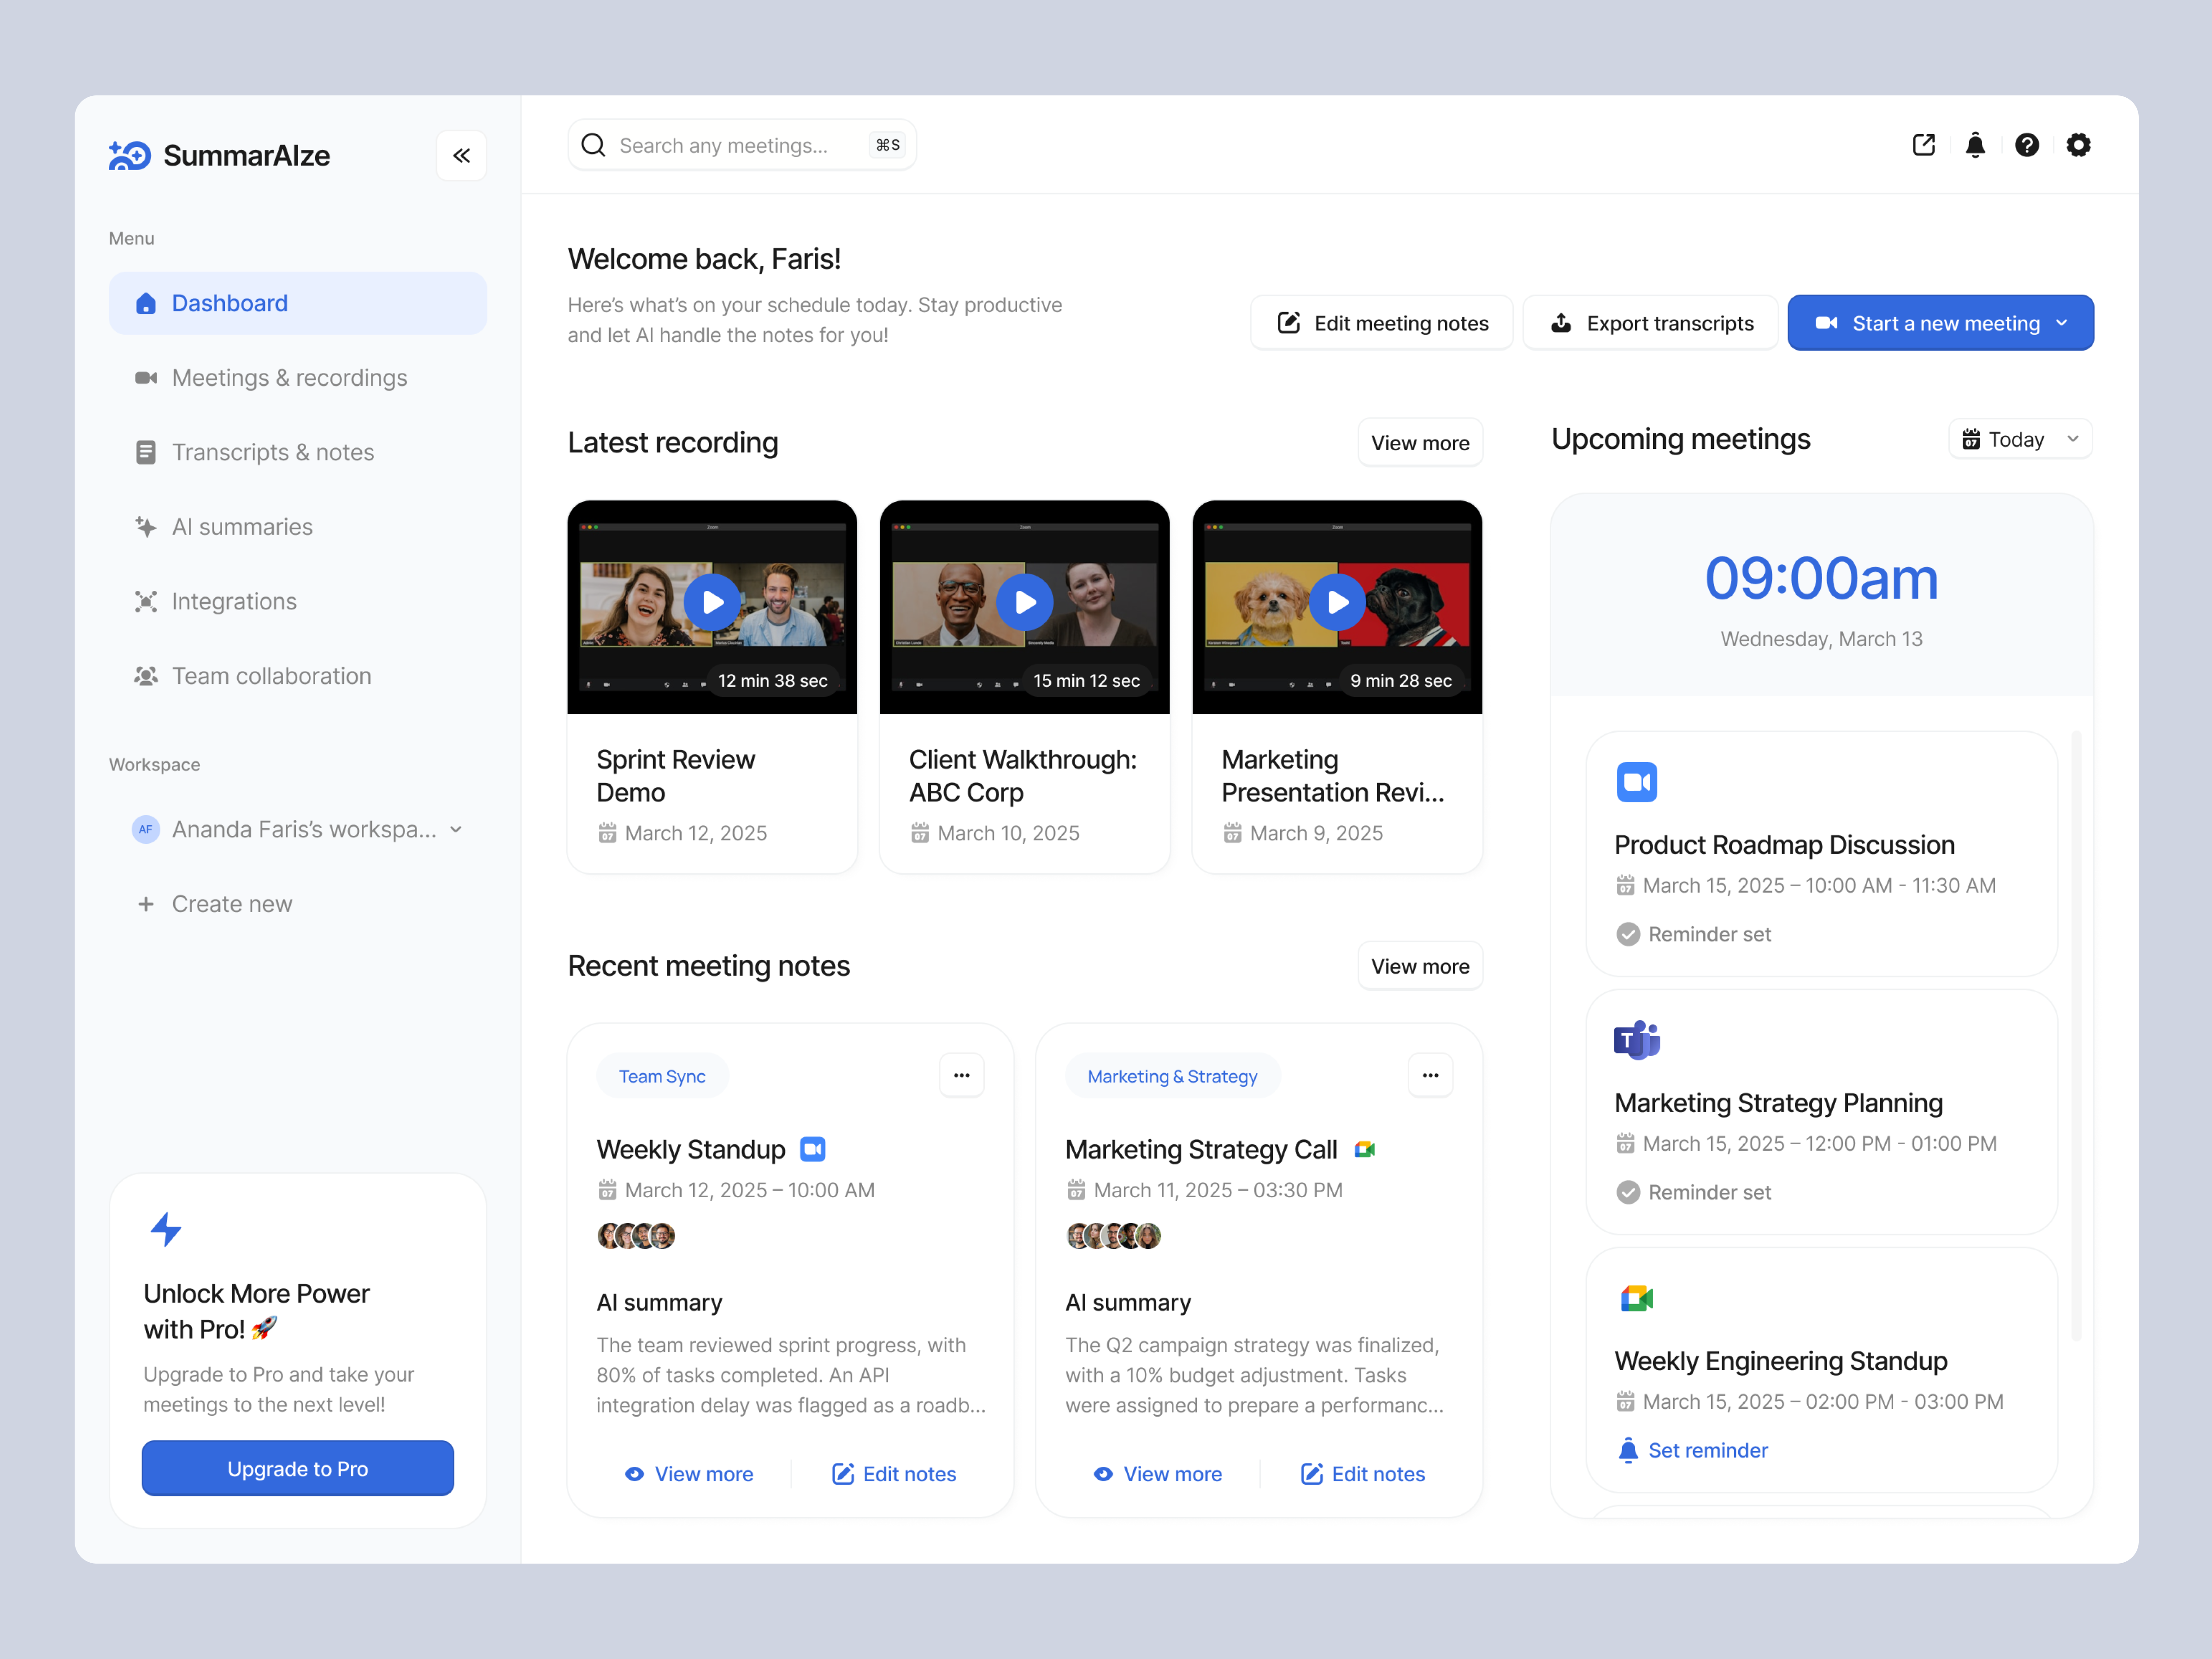Open the notifications bell

(x=1975, y=145)
